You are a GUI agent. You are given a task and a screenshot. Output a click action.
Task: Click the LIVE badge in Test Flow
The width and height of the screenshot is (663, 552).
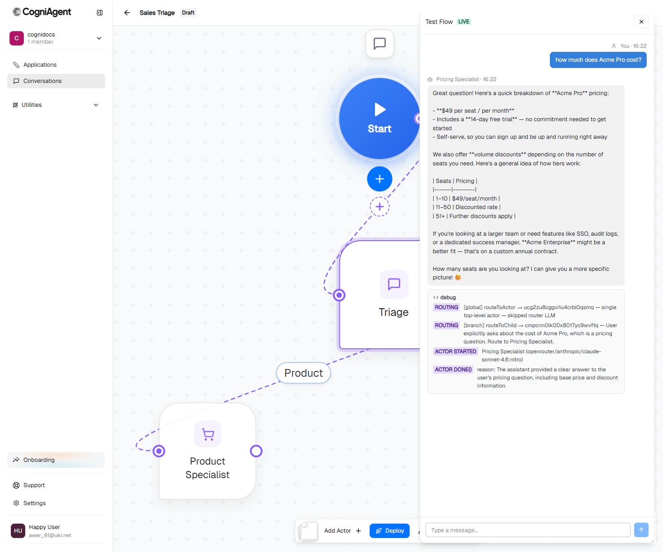click(x=464, y=22)
